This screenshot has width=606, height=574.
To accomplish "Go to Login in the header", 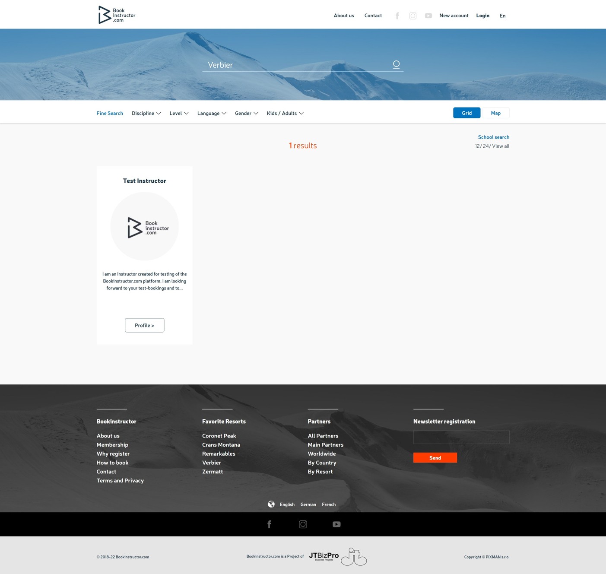I will 482,16.
